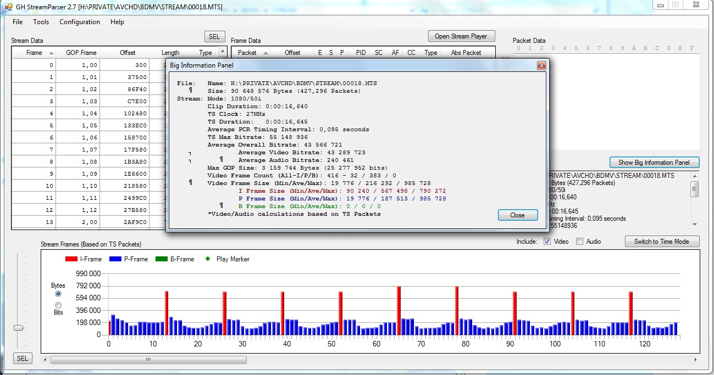The width and height of the screenshot is (714, 375).
Task: Click the P Frame Size line in info panel
Action: (342, 199)
